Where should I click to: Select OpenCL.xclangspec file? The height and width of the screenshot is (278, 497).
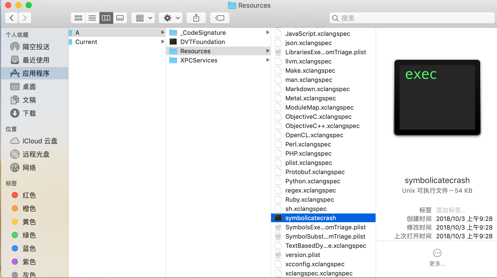pyautogui.click(x=323, y=135)
